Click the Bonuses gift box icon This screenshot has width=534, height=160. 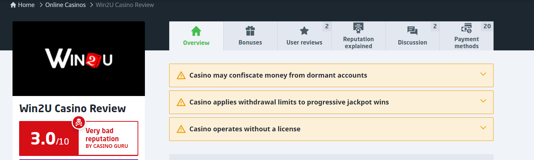pyautogui.click(x=250, y=31)
